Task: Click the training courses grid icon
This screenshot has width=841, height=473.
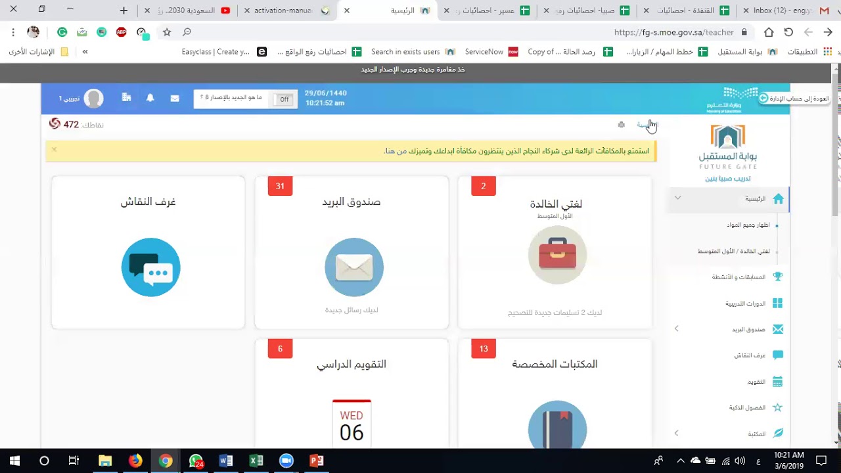Action: click(x=778, y=303)
